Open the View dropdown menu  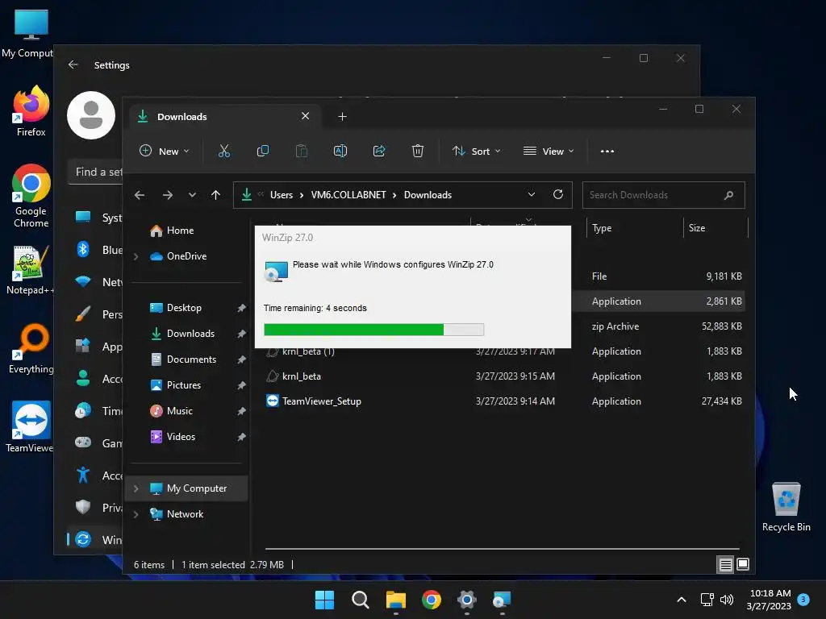pos(549,151)
